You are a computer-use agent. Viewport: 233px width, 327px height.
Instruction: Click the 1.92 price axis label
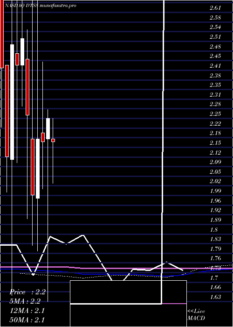[215, 210]
